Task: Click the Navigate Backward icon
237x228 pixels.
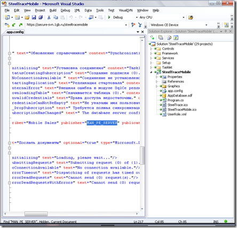Action: (x=91, y=17)
